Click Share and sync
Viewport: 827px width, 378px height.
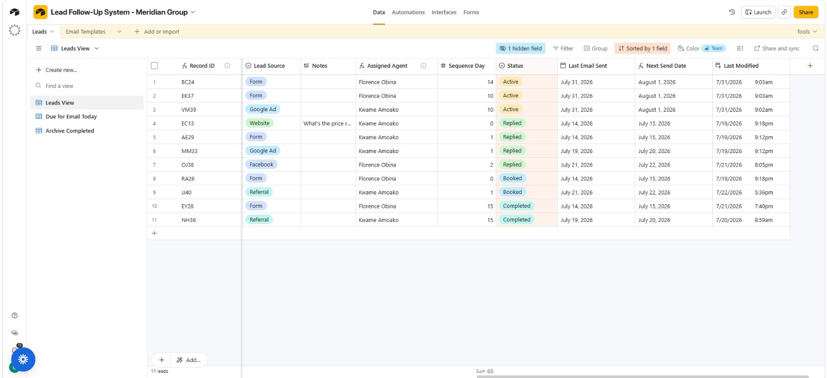click(x=777, y=48)
